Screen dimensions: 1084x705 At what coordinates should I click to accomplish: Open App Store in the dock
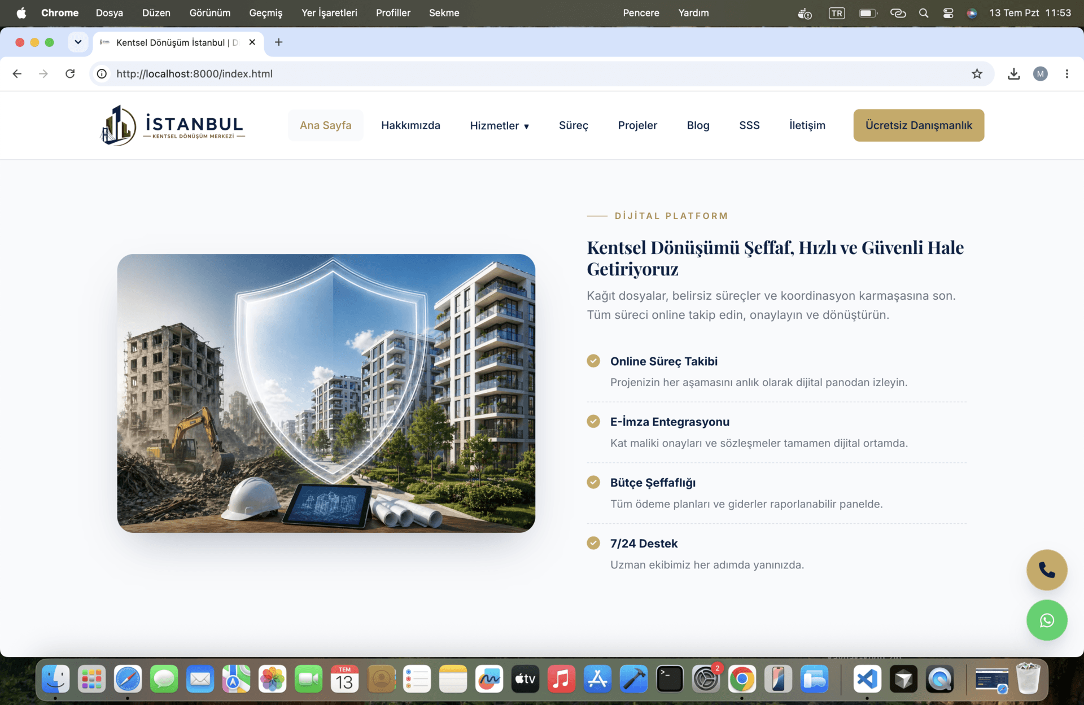point(597,679)
